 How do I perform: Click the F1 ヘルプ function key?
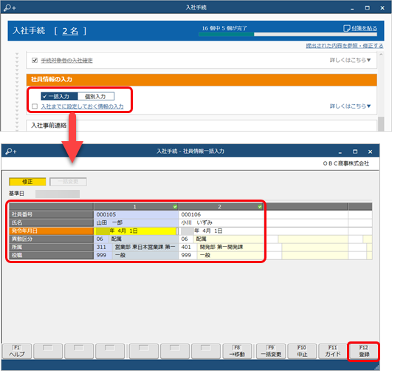(17, 351)
